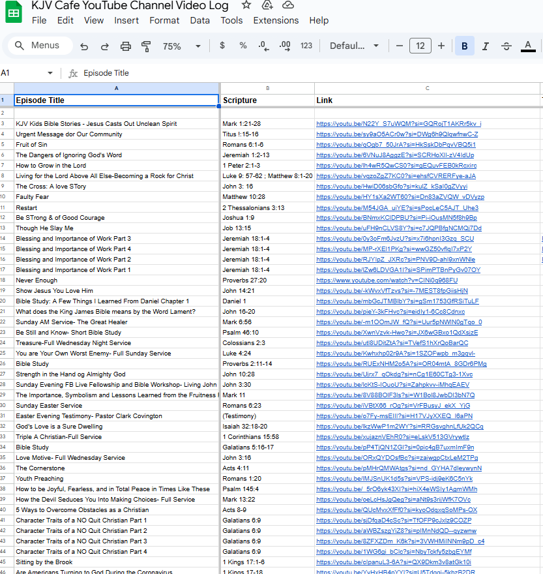The width and height of the screenshot is (543, 574).
Task: Select column B header
Action: (267, 88)
